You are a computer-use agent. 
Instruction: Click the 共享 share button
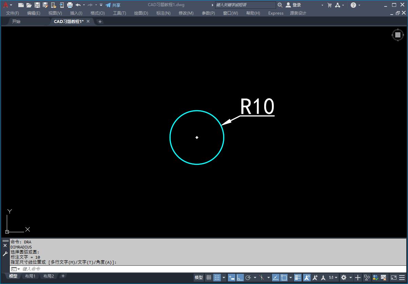pos(113,5)
